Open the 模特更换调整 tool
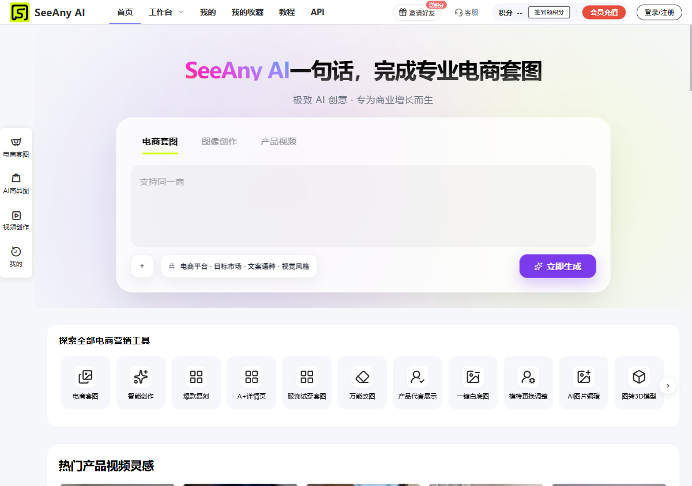 pos(528,383)
